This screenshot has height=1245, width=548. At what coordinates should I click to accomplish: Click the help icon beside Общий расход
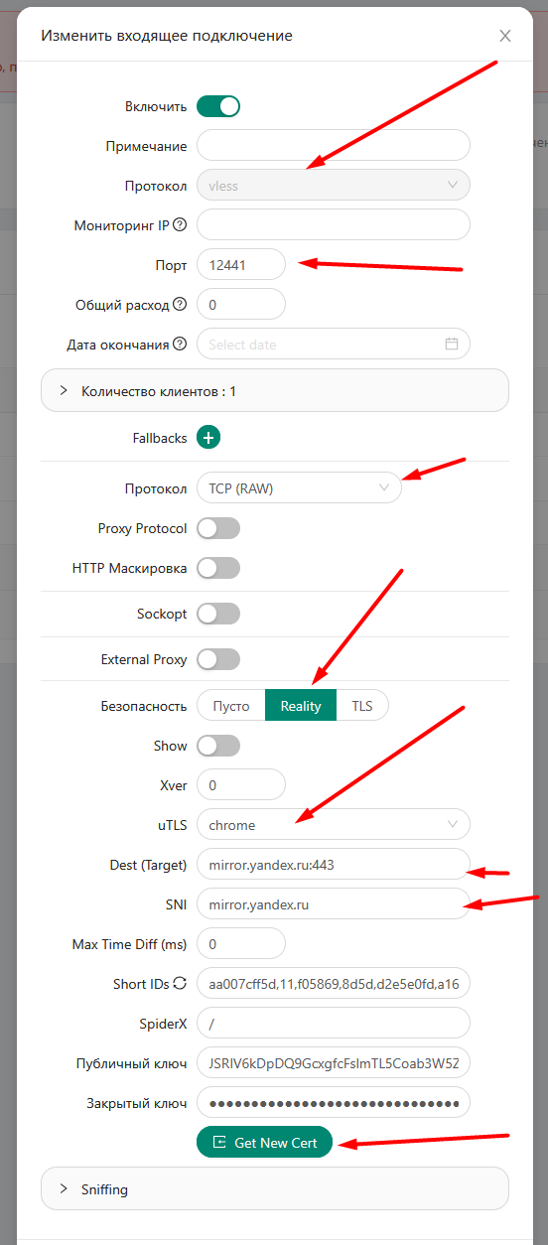click(180, 304)
